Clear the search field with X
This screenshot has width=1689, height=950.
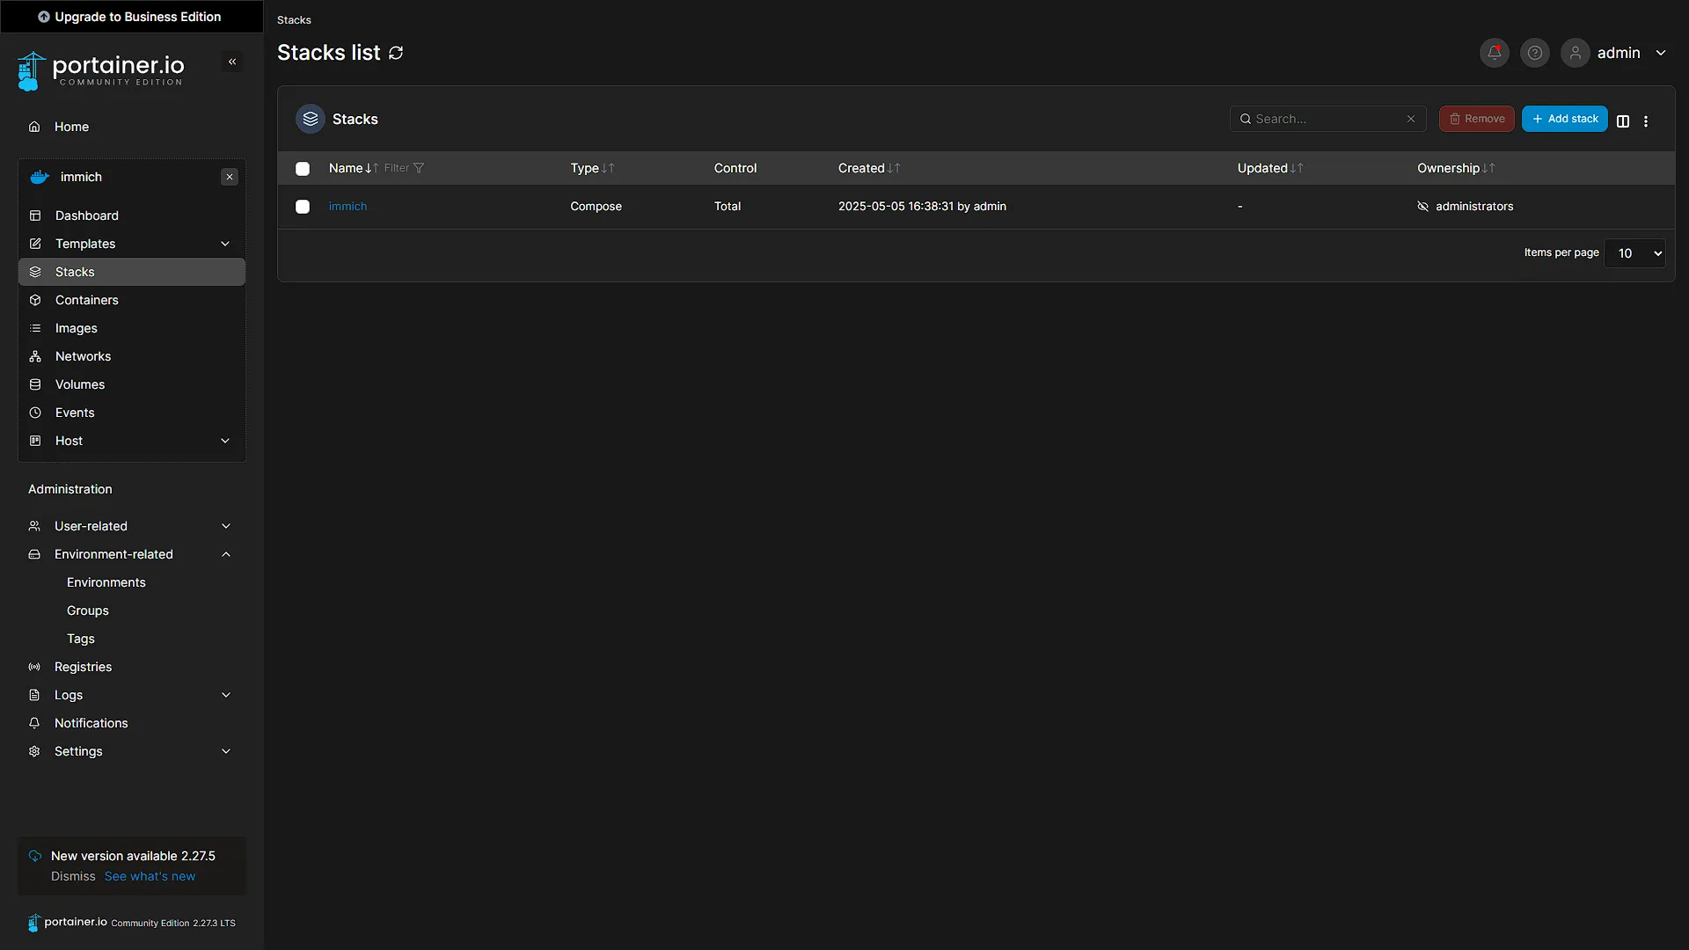click(1411, 119)
